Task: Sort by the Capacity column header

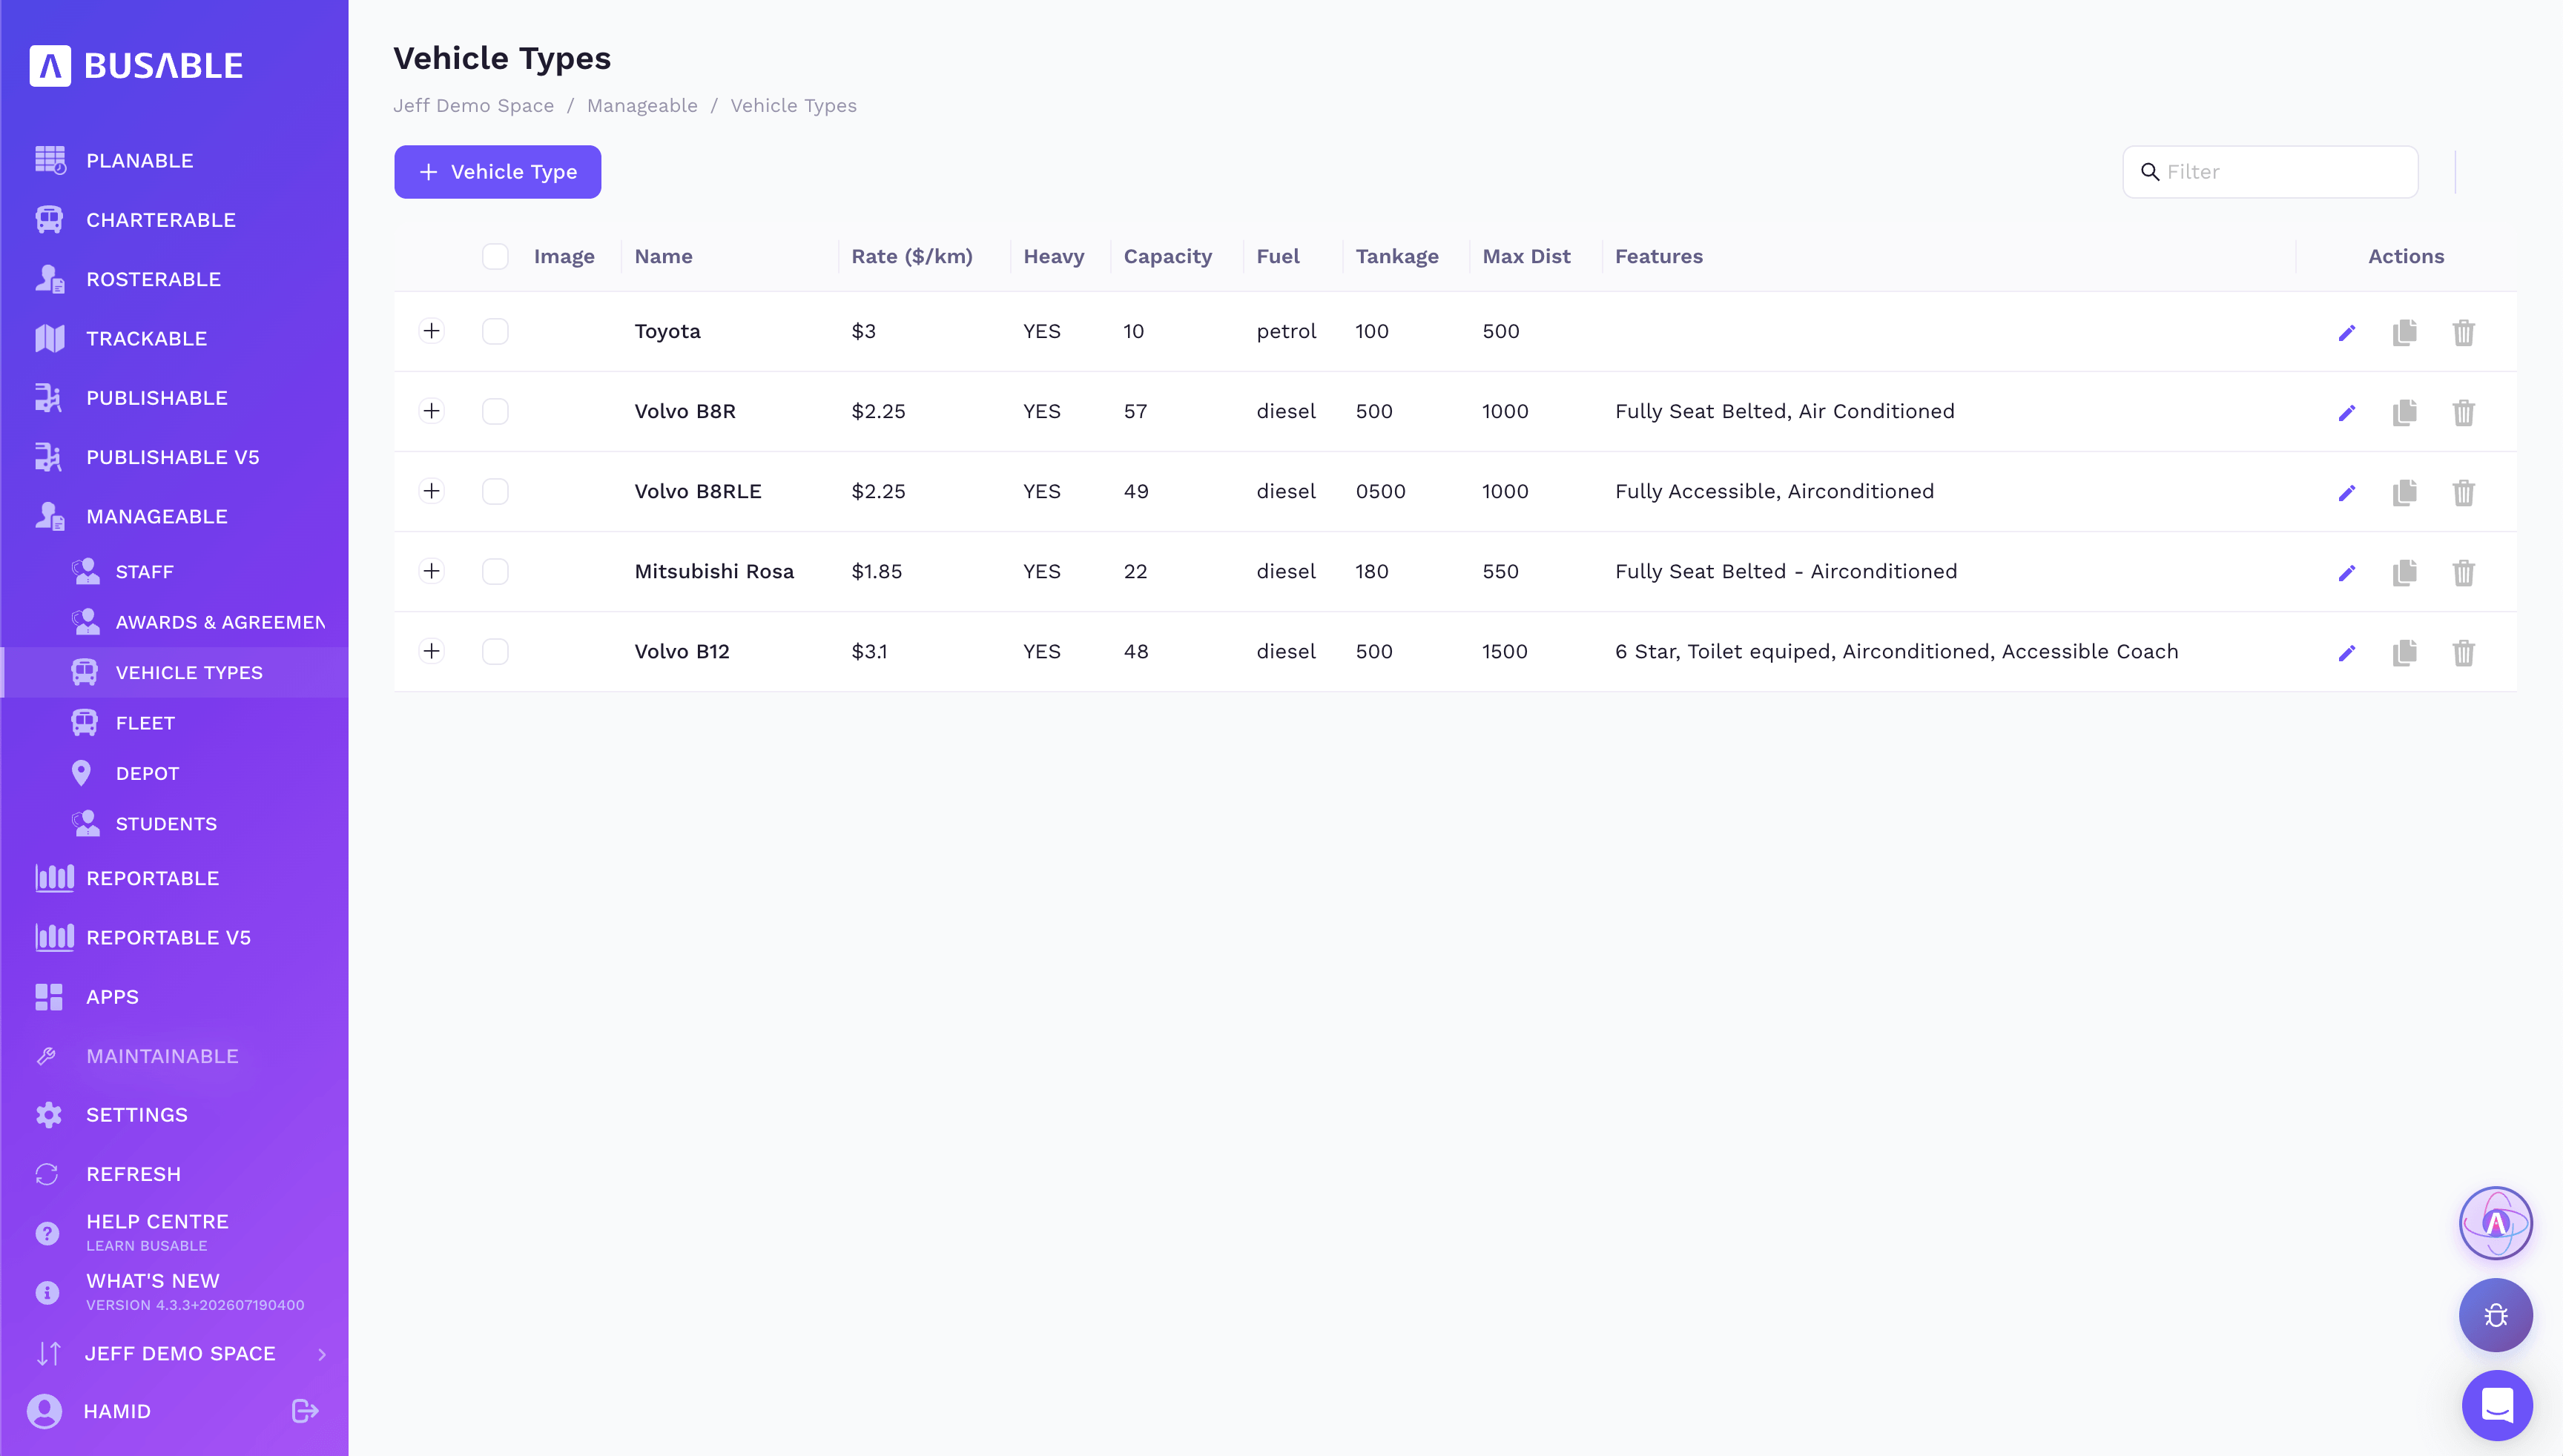Action: pyautogui.click(x=1167, y=257)
